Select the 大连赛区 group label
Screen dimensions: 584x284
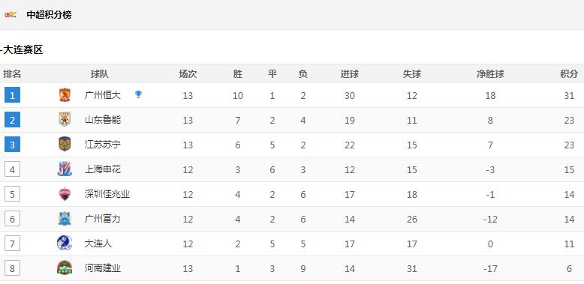(23, 49)
